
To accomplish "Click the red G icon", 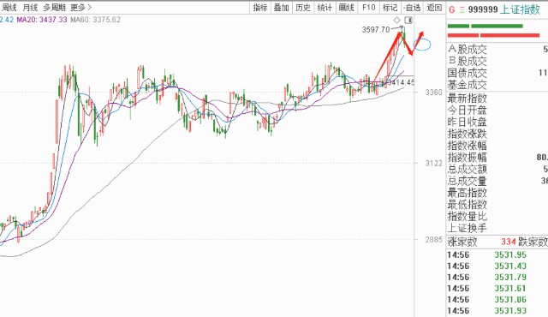I will (451, 9).
